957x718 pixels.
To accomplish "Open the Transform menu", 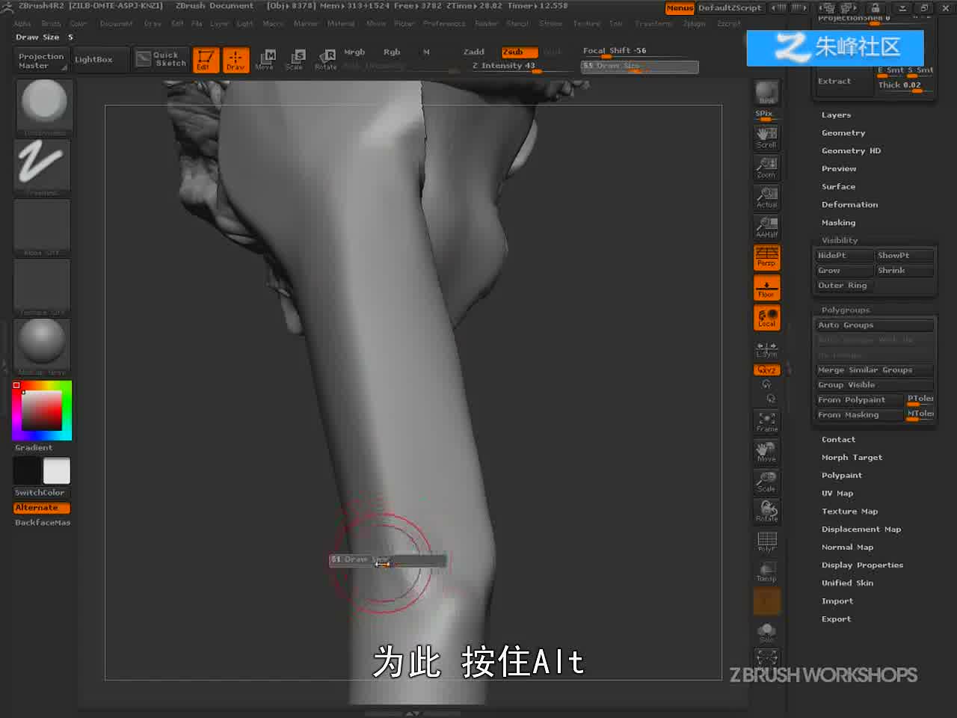I will click(653, 24).
